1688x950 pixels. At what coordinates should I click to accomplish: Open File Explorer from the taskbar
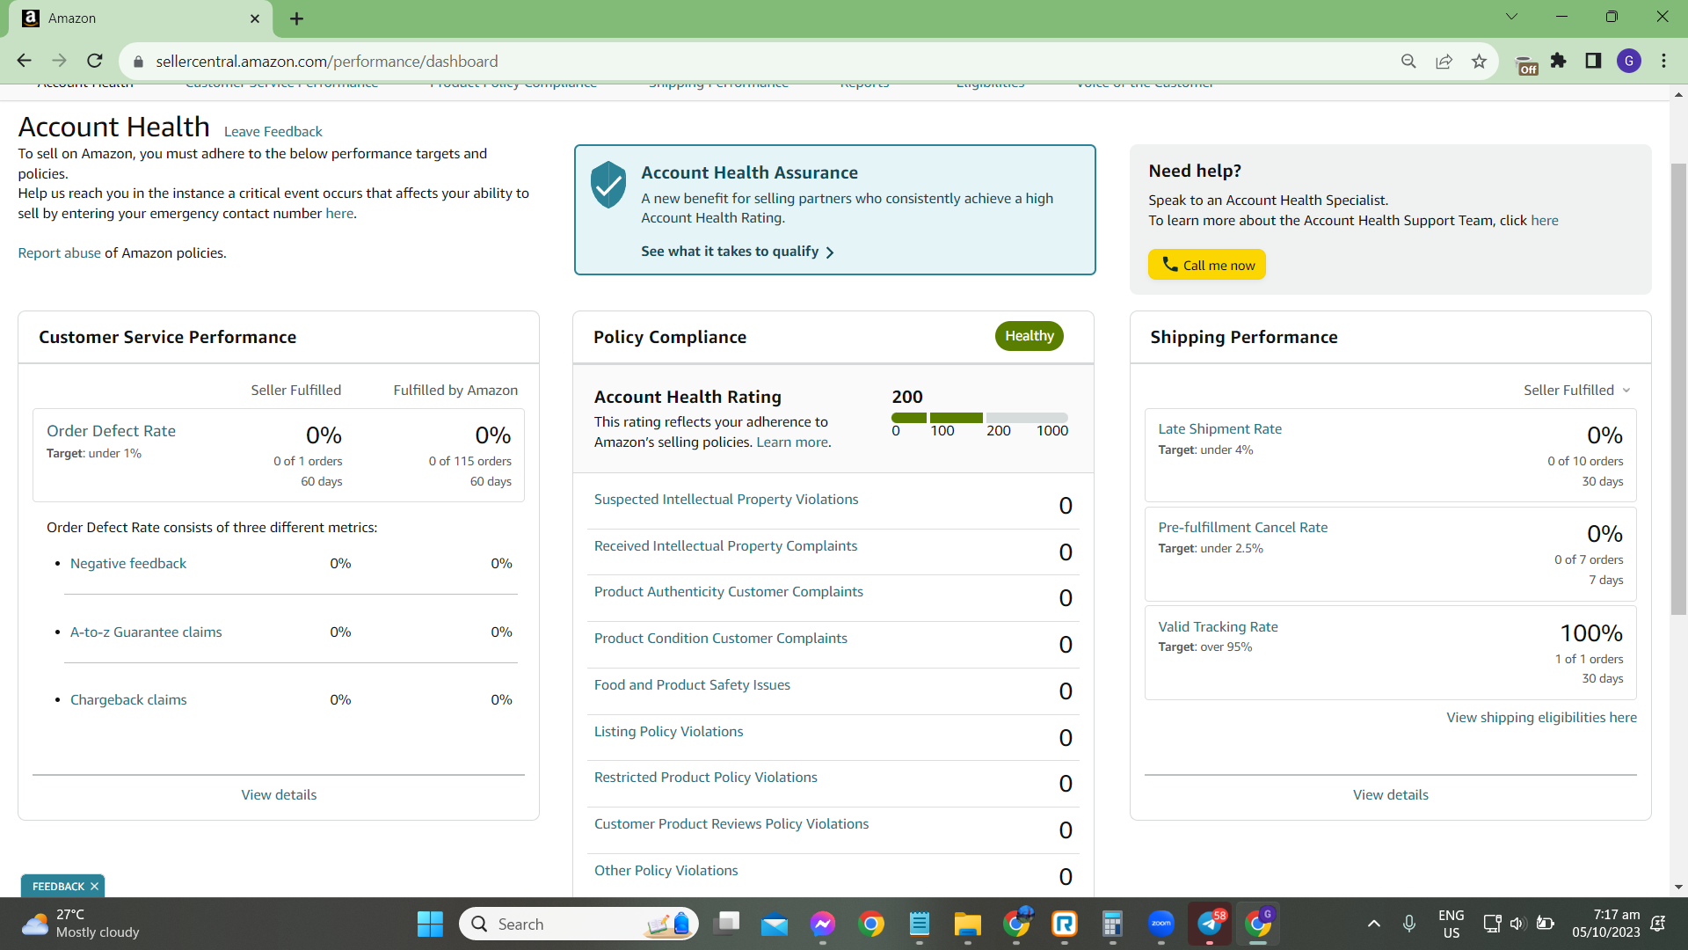967,924
